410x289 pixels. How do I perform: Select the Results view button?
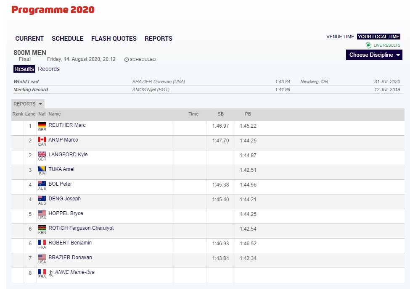tap(24, 69)
